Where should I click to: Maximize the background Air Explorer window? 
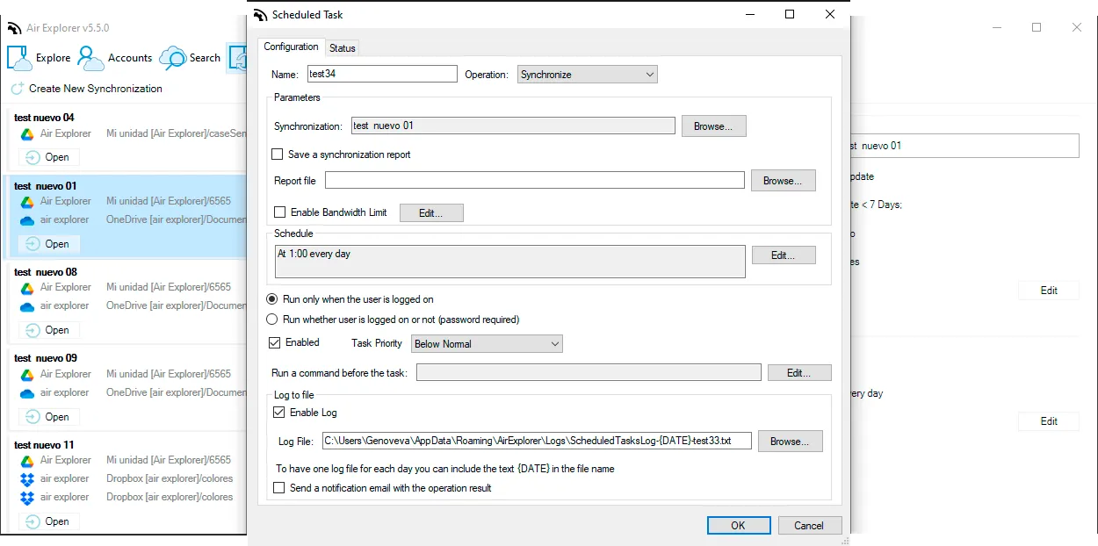pyautogui.click(x=1037, y=27)
